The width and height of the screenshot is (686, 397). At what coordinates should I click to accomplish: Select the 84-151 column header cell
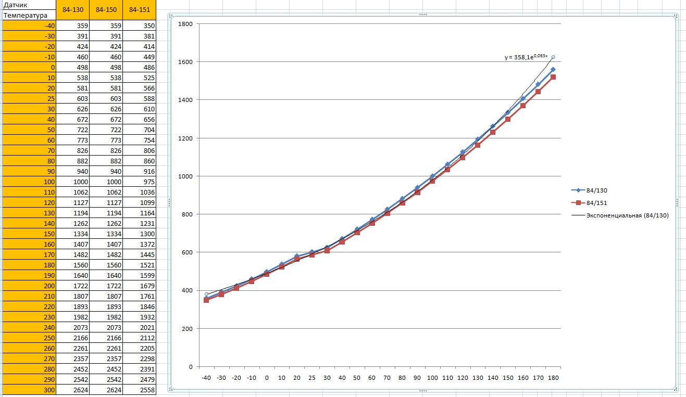140,10
